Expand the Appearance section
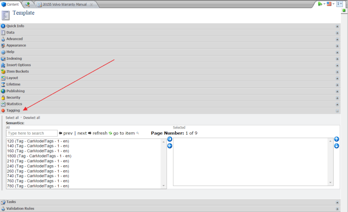 click(x=337, y=46)
